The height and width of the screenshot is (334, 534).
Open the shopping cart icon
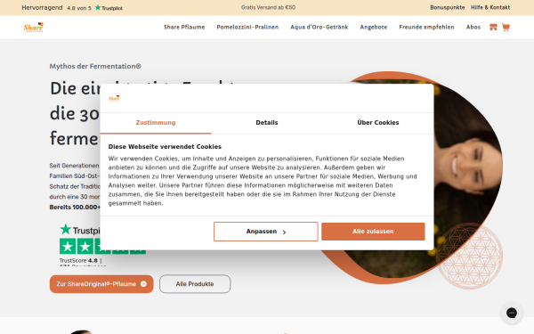click(506, 28)
